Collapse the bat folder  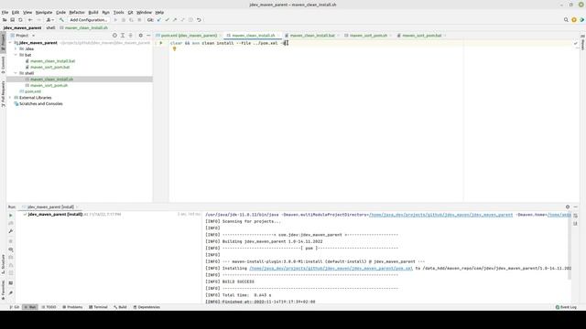(16, 55)
